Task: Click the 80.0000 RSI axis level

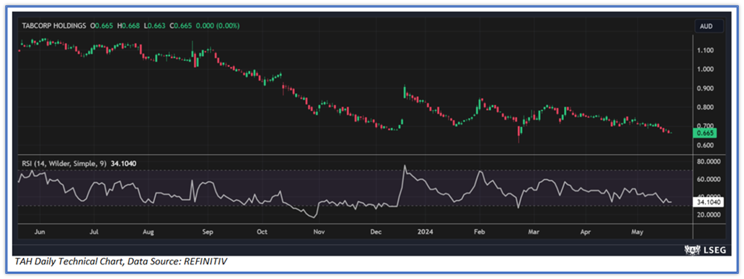Action: click(x=708, y=161)
